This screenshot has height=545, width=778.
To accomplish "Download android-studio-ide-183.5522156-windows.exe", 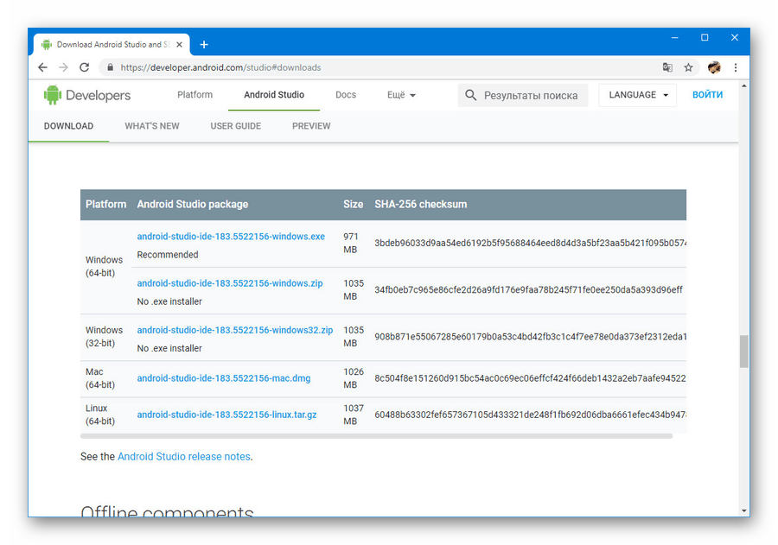I will coord(231,237).
